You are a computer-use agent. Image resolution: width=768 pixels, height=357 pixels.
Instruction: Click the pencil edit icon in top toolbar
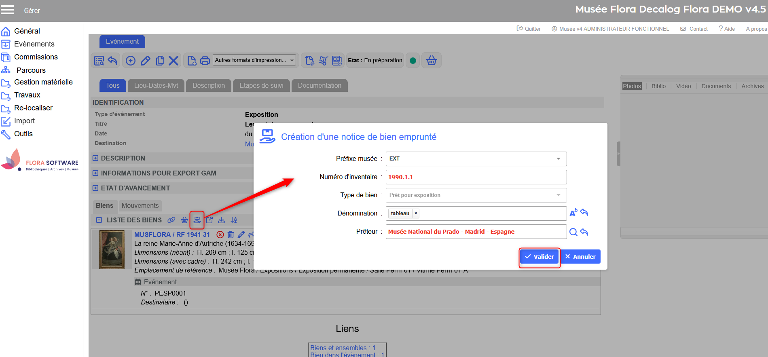(x=146, y=61)
